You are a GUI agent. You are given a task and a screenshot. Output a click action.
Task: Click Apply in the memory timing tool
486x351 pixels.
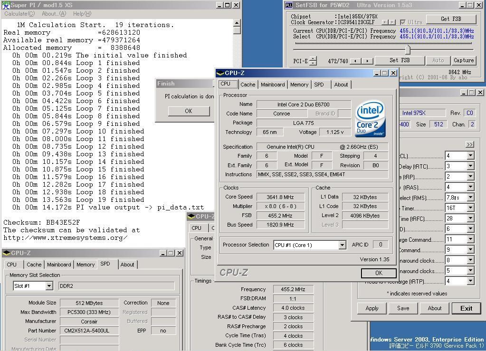pyautogui.click(x=372, y=308)
